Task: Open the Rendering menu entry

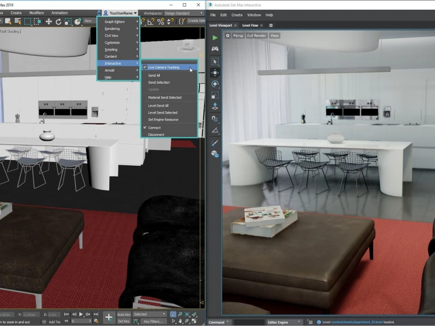Action: (119, 29)
